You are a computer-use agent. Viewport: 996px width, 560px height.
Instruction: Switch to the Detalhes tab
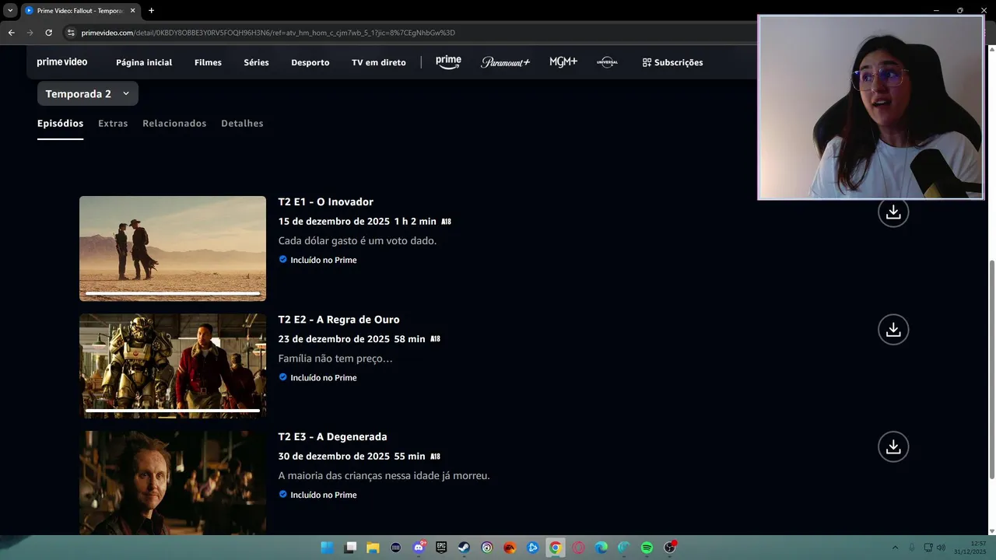242,123
